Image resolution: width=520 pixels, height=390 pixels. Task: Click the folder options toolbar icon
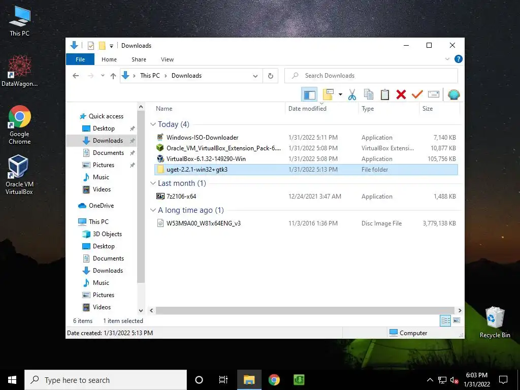point(328,94)
